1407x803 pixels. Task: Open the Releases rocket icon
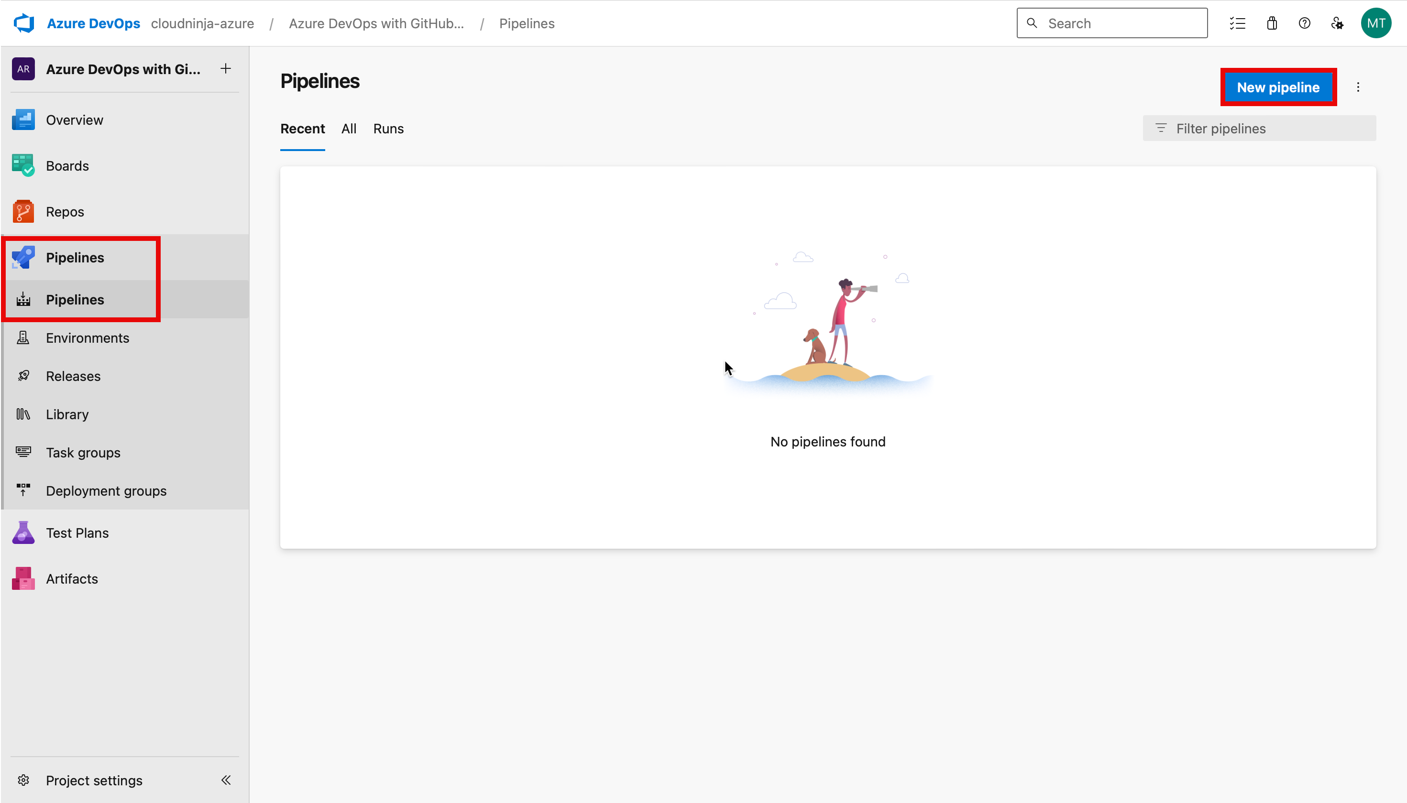[23, 376]
